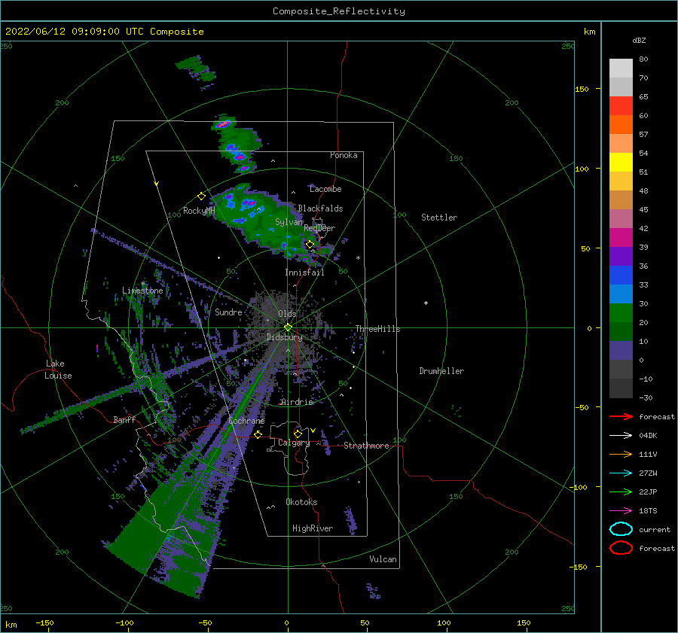Click the Drumheller label
678x633 pixels.
coord(441,371)
